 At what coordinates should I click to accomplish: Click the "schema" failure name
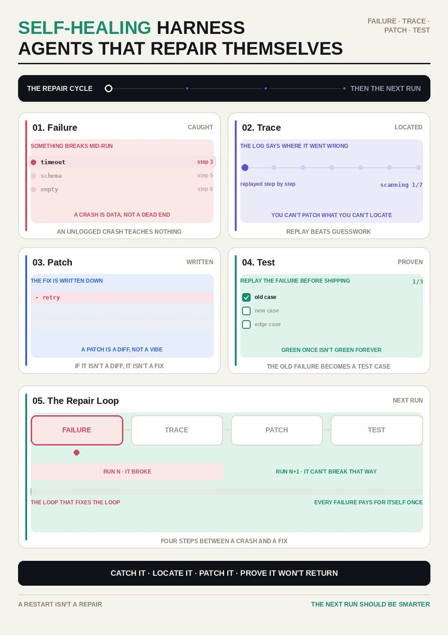pyautogui.click(x=51, y=176)
